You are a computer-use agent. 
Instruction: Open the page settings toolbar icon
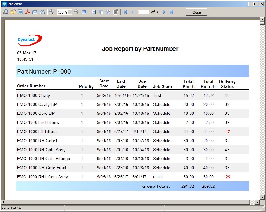click(108, 12)
